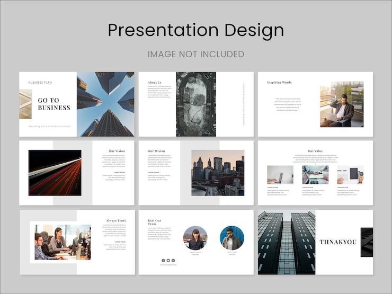The height and width of the screenshot is (294, 392).
Task: Click the 'IMAGE NOT INCLUDED' subtitle
Action: 196,54
